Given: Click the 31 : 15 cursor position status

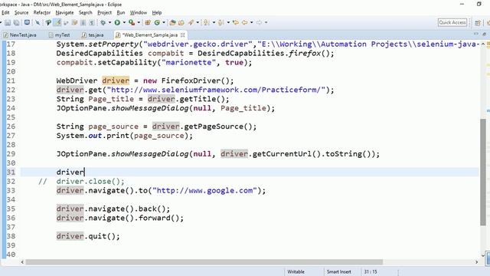Looking at the screenshot, I should tap(371, 271).
